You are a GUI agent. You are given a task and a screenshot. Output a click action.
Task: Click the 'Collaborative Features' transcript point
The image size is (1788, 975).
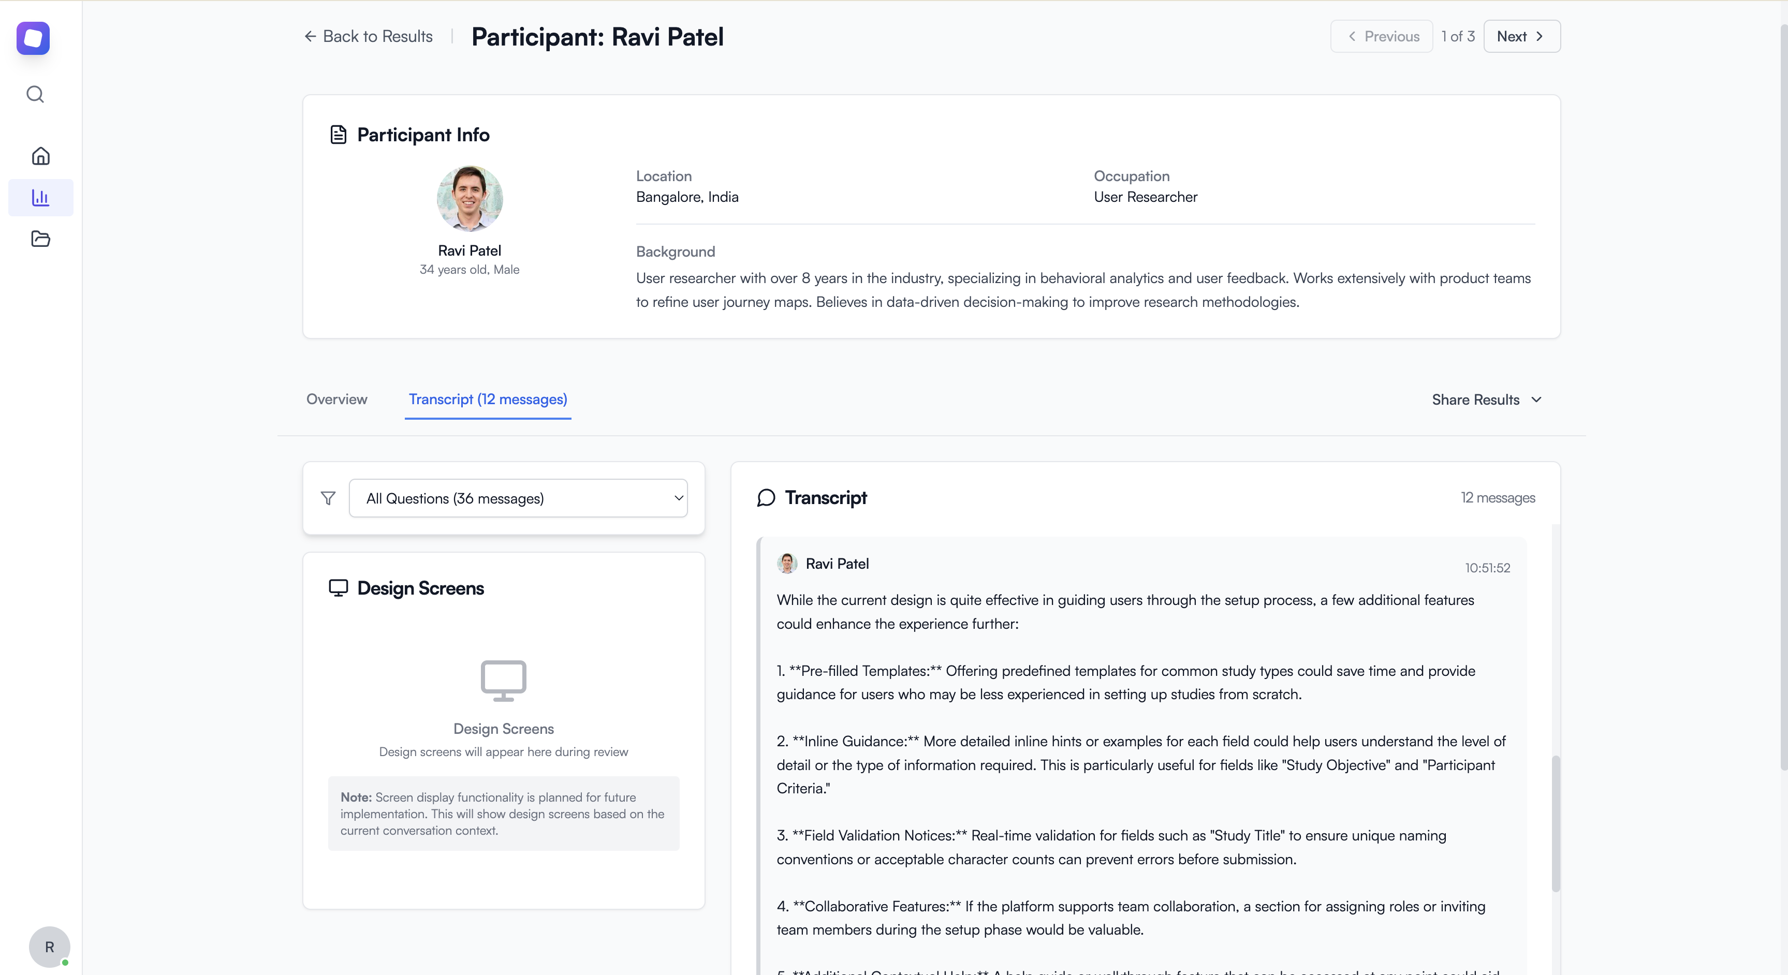coord(1131,918)
